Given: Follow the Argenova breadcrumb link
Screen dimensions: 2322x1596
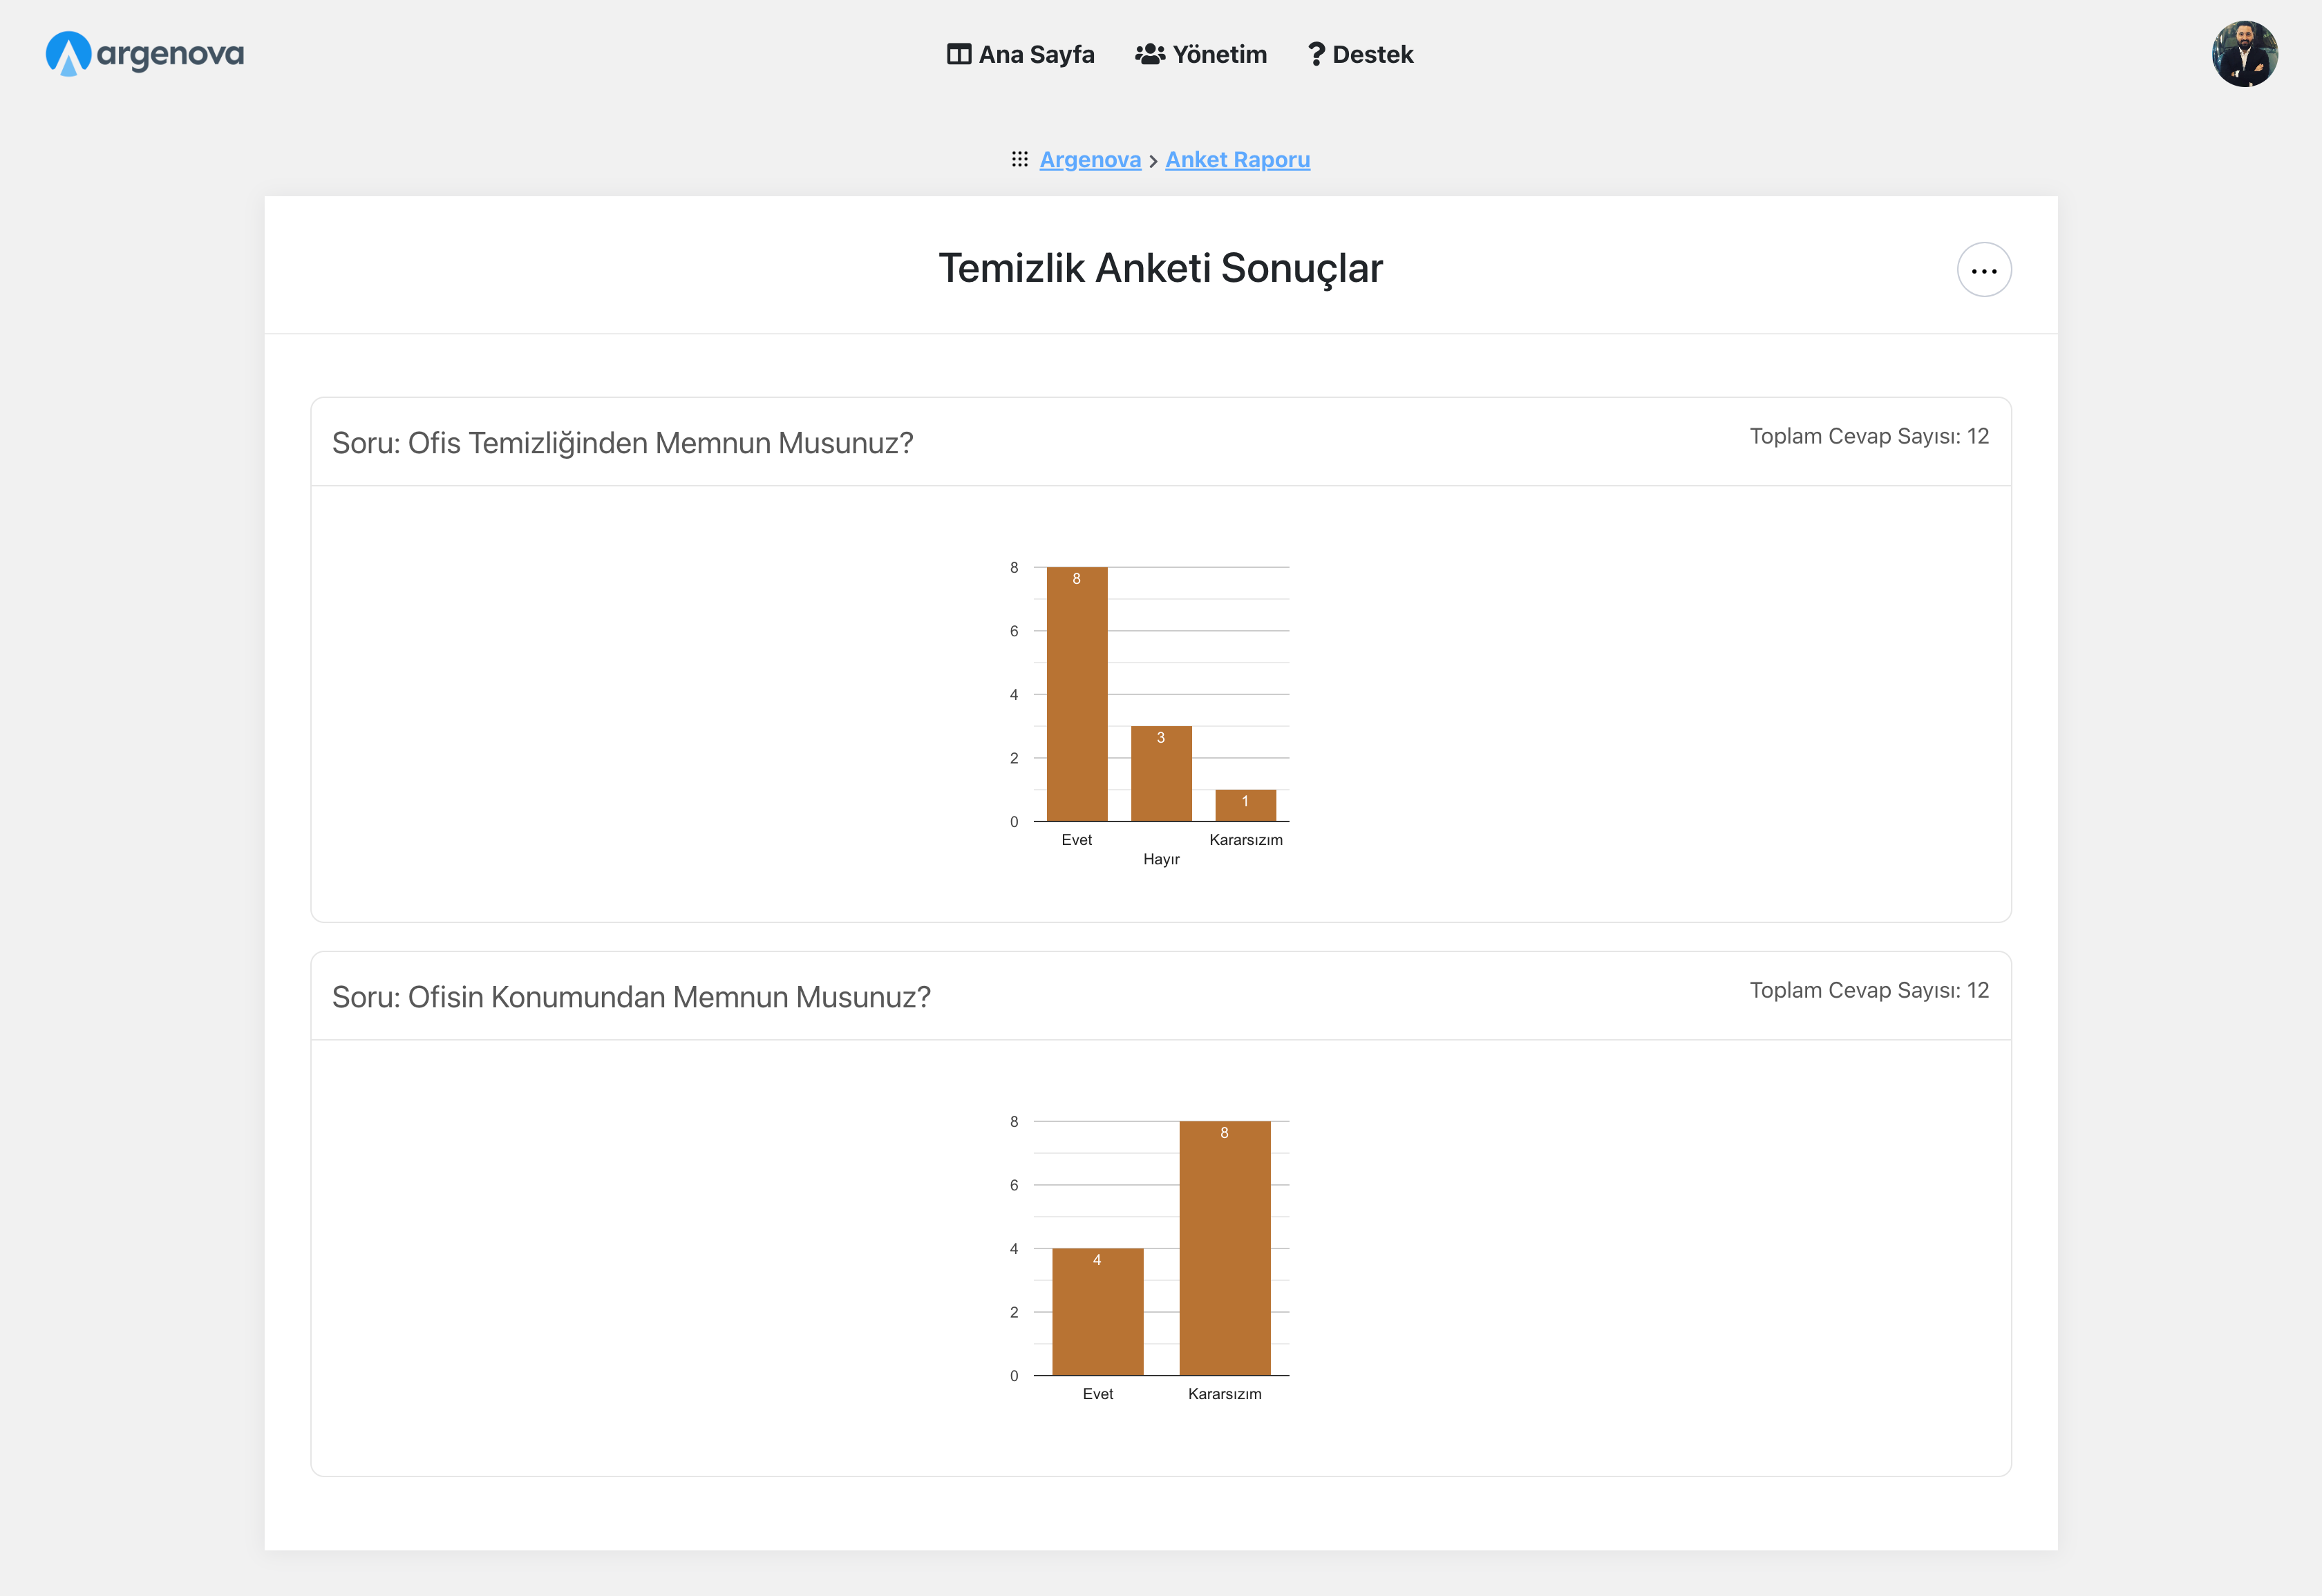Looking at the screenshot, I should [1090, 160].
